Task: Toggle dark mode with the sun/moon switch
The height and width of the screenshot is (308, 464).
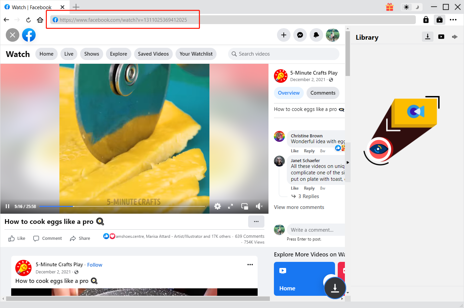Action: pyautogui.click(x=411, y=7)
